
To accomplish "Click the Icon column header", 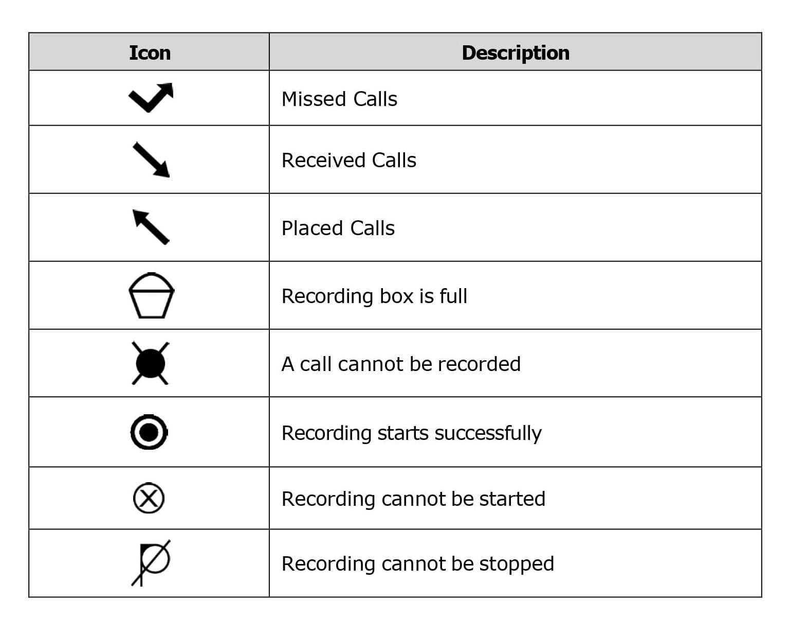I will coord(150,52).
